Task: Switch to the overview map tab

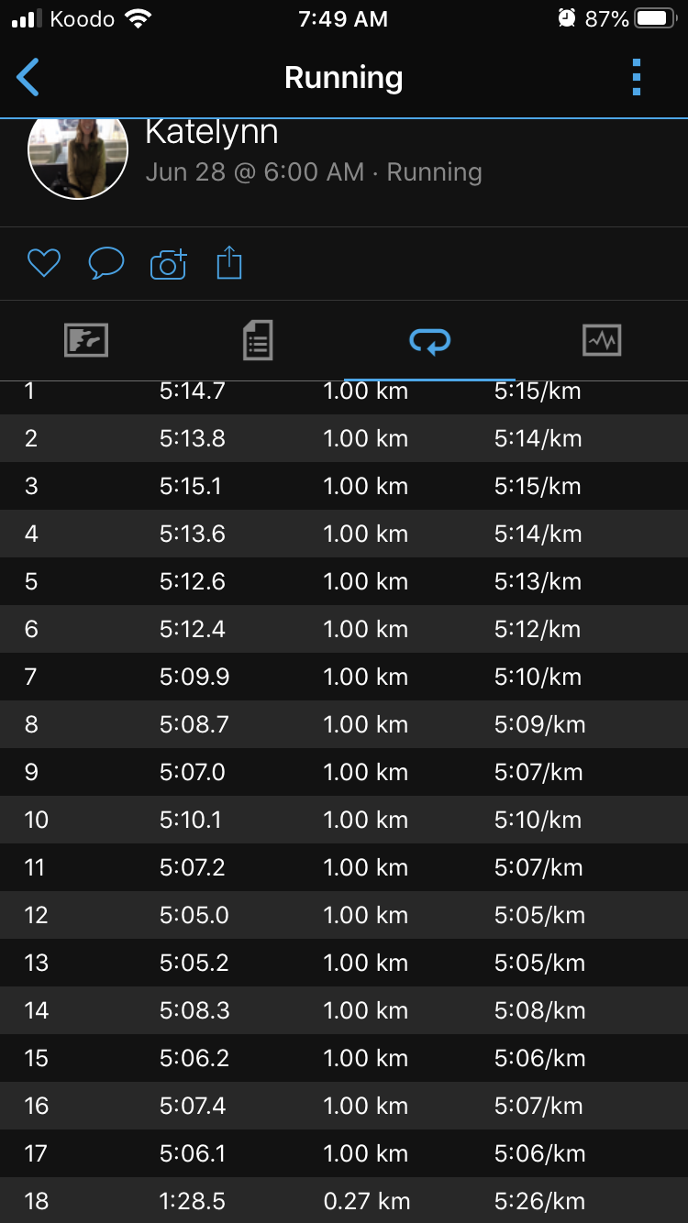Action: point(86,341)
